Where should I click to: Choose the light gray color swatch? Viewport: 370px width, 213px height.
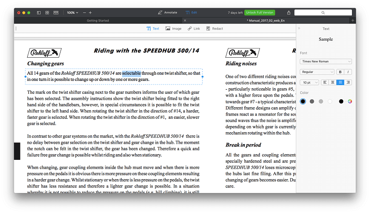coord(321,102)
